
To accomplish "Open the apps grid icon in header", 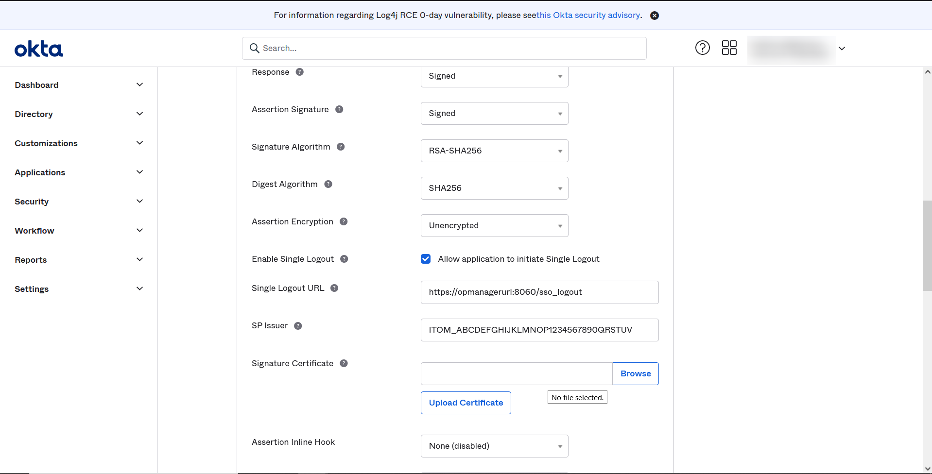I will [729, 48].
